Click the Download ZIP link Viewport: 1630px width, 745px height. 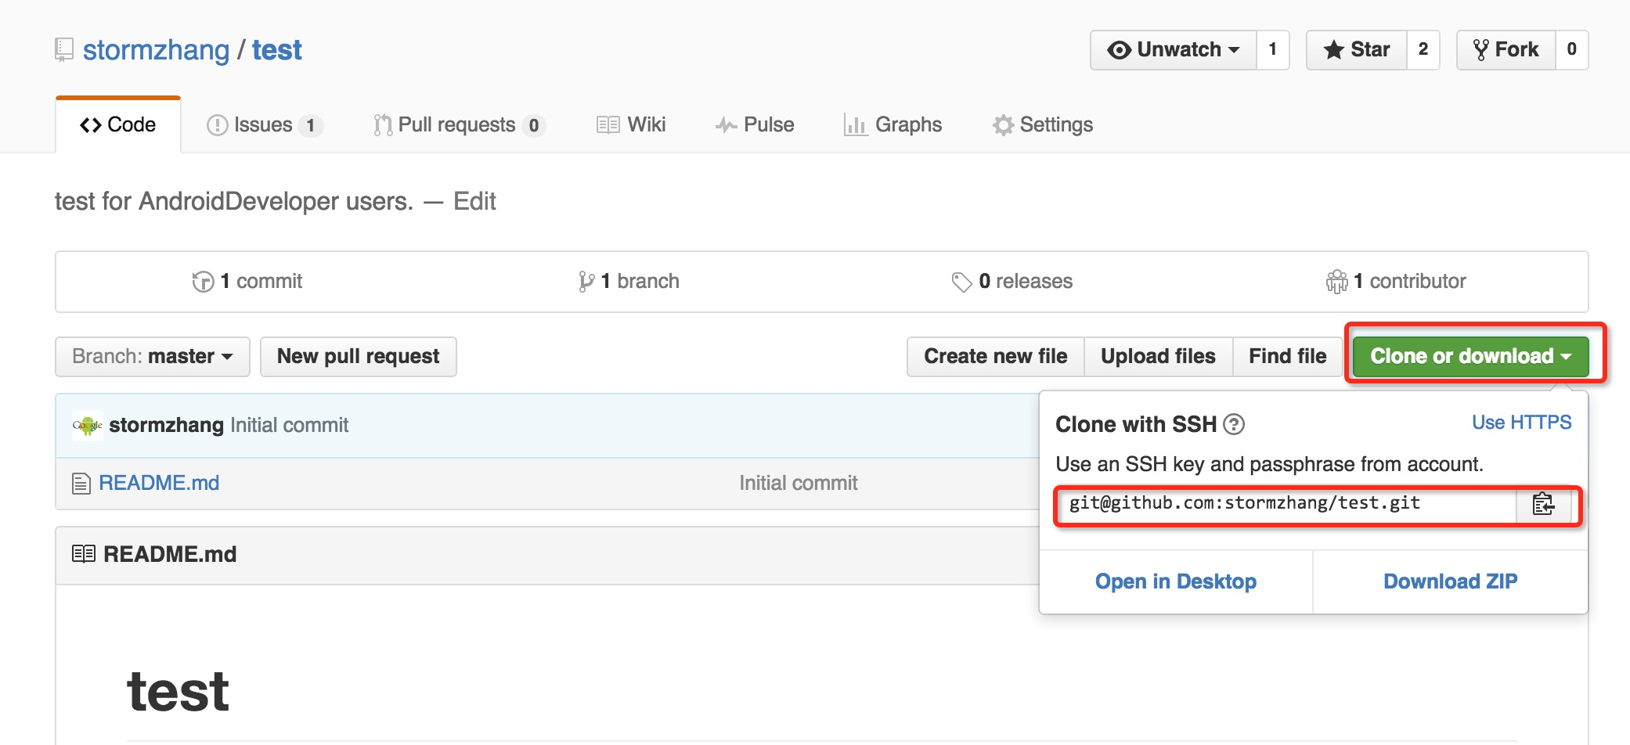1450,581
